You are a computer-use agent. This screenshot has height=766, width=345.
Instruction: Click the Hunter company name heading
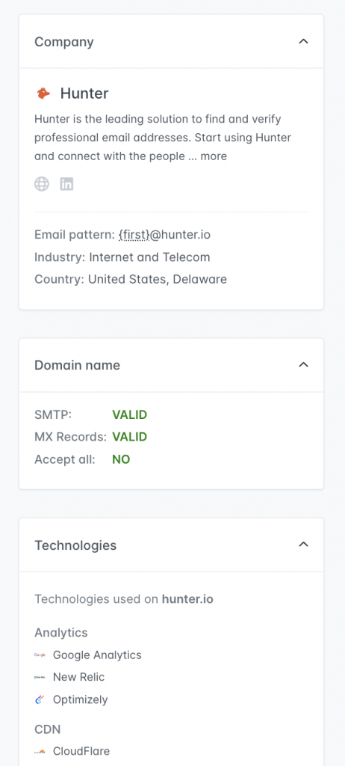coord(84,94)
